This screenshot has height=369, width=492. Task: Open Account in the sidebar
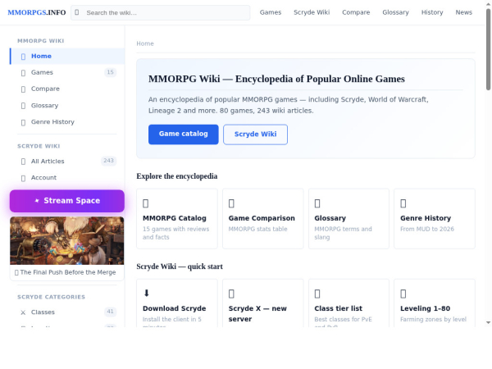pos(67,178)
